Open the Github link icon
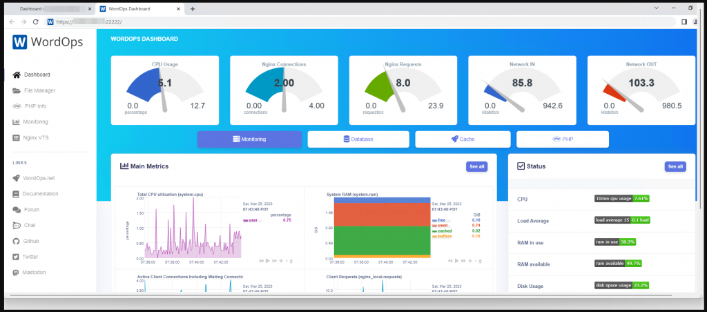The width and height of the screenshot is (707, 312). [x=17, y=241]
